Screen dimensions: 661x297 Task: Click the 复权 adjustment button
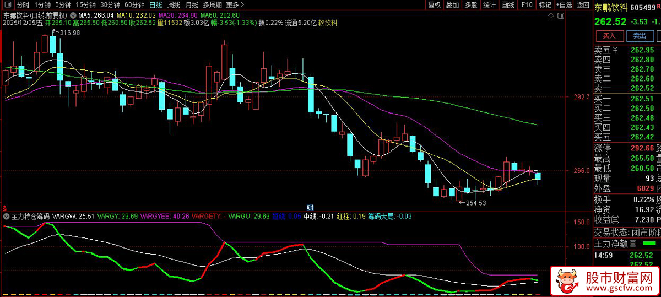pyautogui.click(x=435, y=5)
